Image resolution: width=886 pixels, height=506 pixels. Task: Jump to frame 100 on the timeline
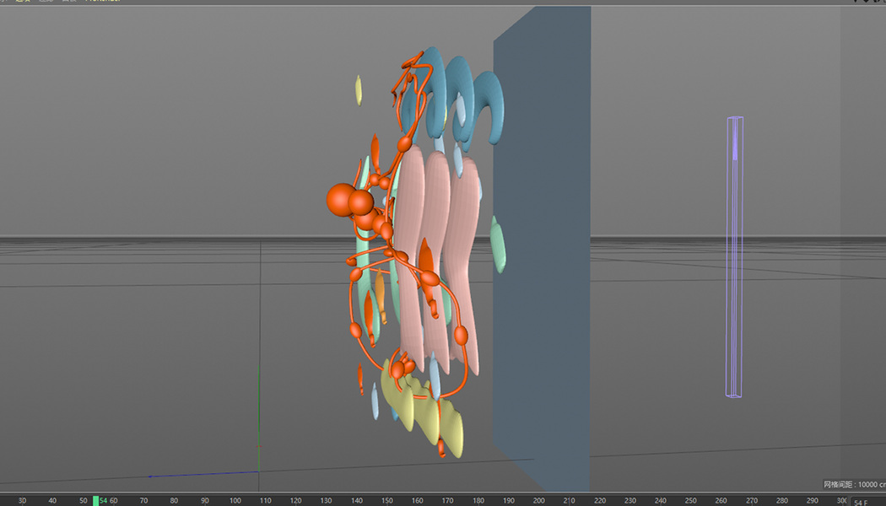(x=235, y=500)
